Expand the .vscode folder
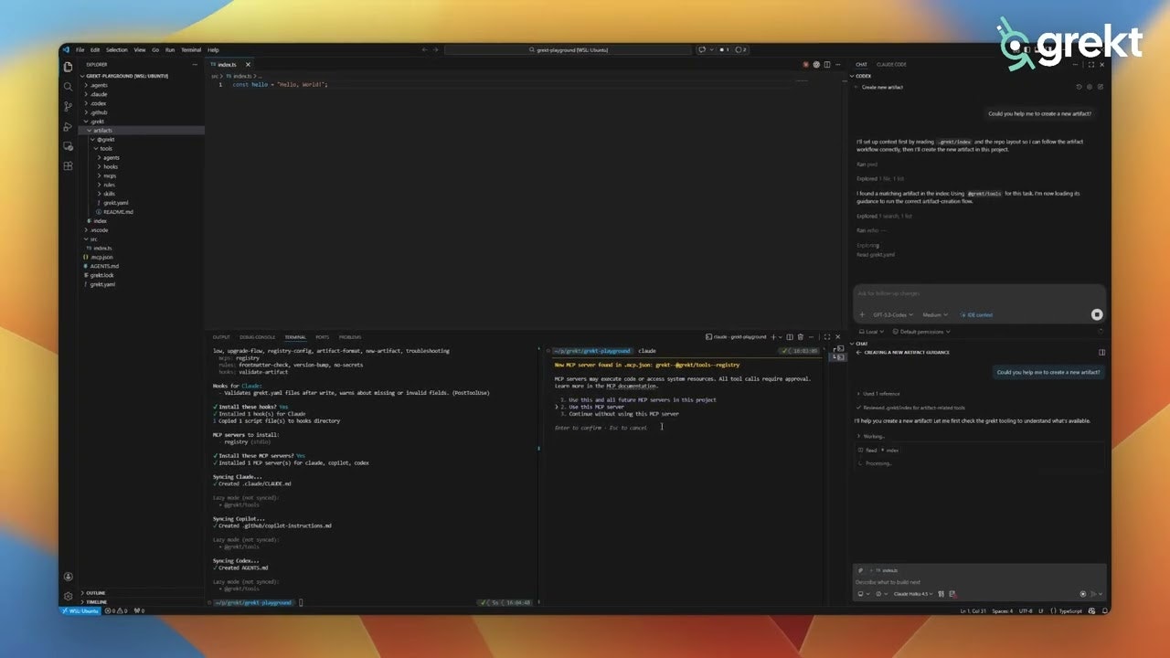 coord(99,230)
